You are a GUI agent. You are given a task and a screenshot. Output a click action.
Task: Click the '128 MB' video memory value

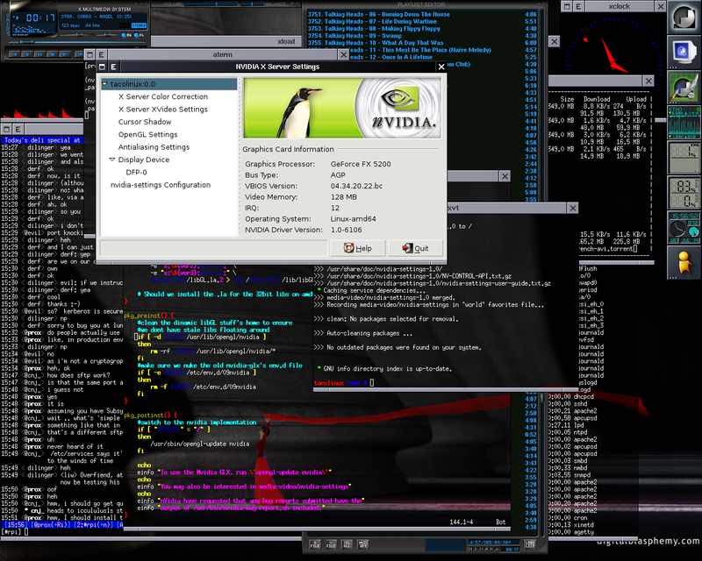[344, 197]
